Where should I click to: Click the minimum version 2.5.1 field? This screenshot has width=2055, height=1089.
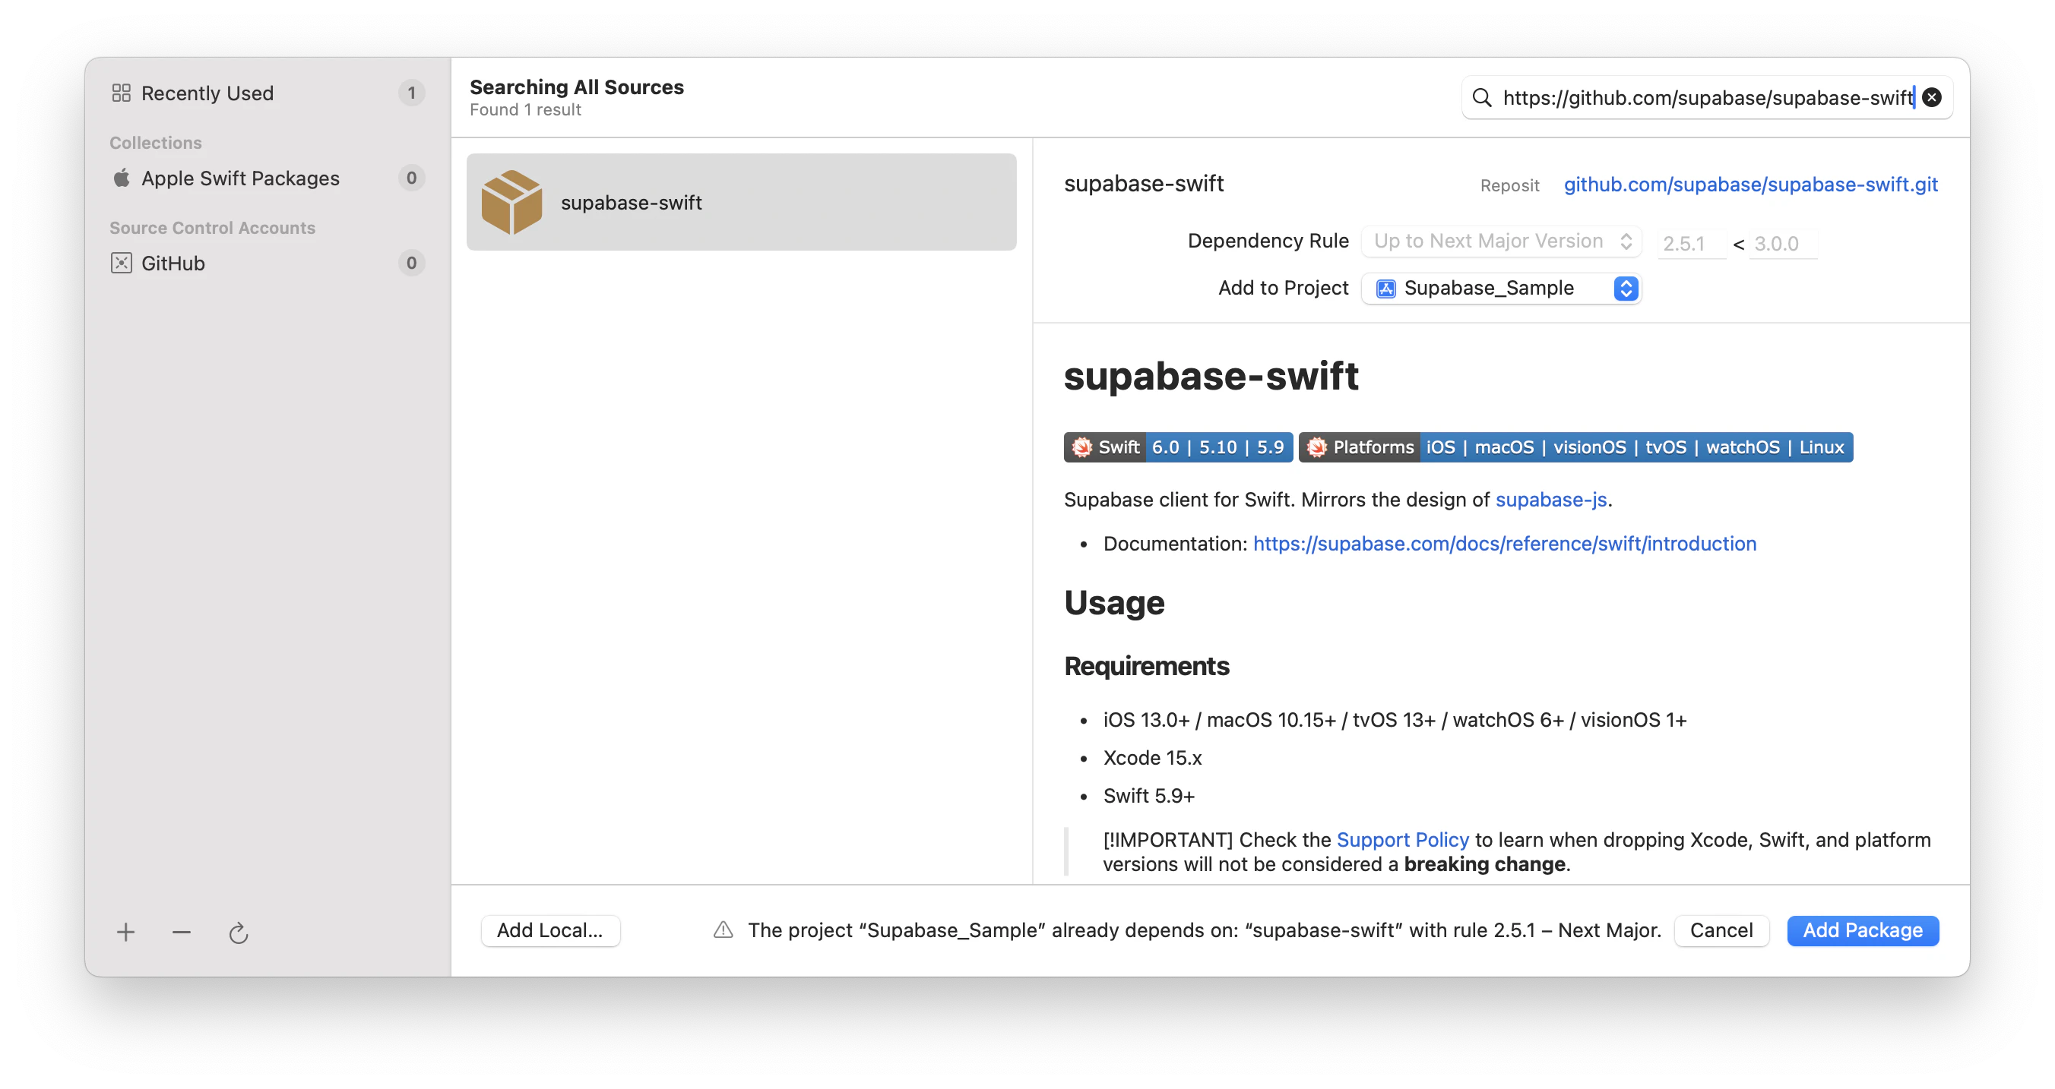pos(1691,243)
